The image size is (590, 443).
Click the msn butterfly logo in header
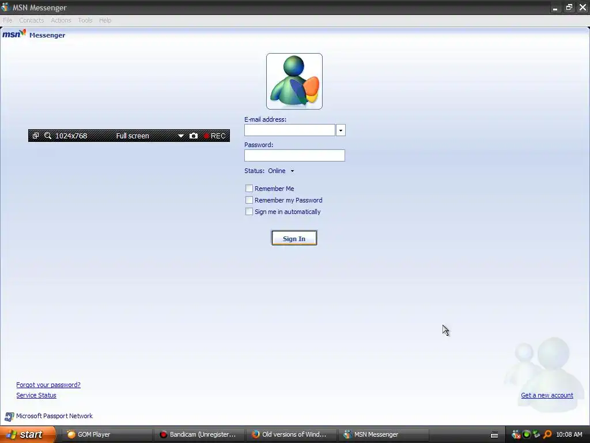[x=14, y=34]
